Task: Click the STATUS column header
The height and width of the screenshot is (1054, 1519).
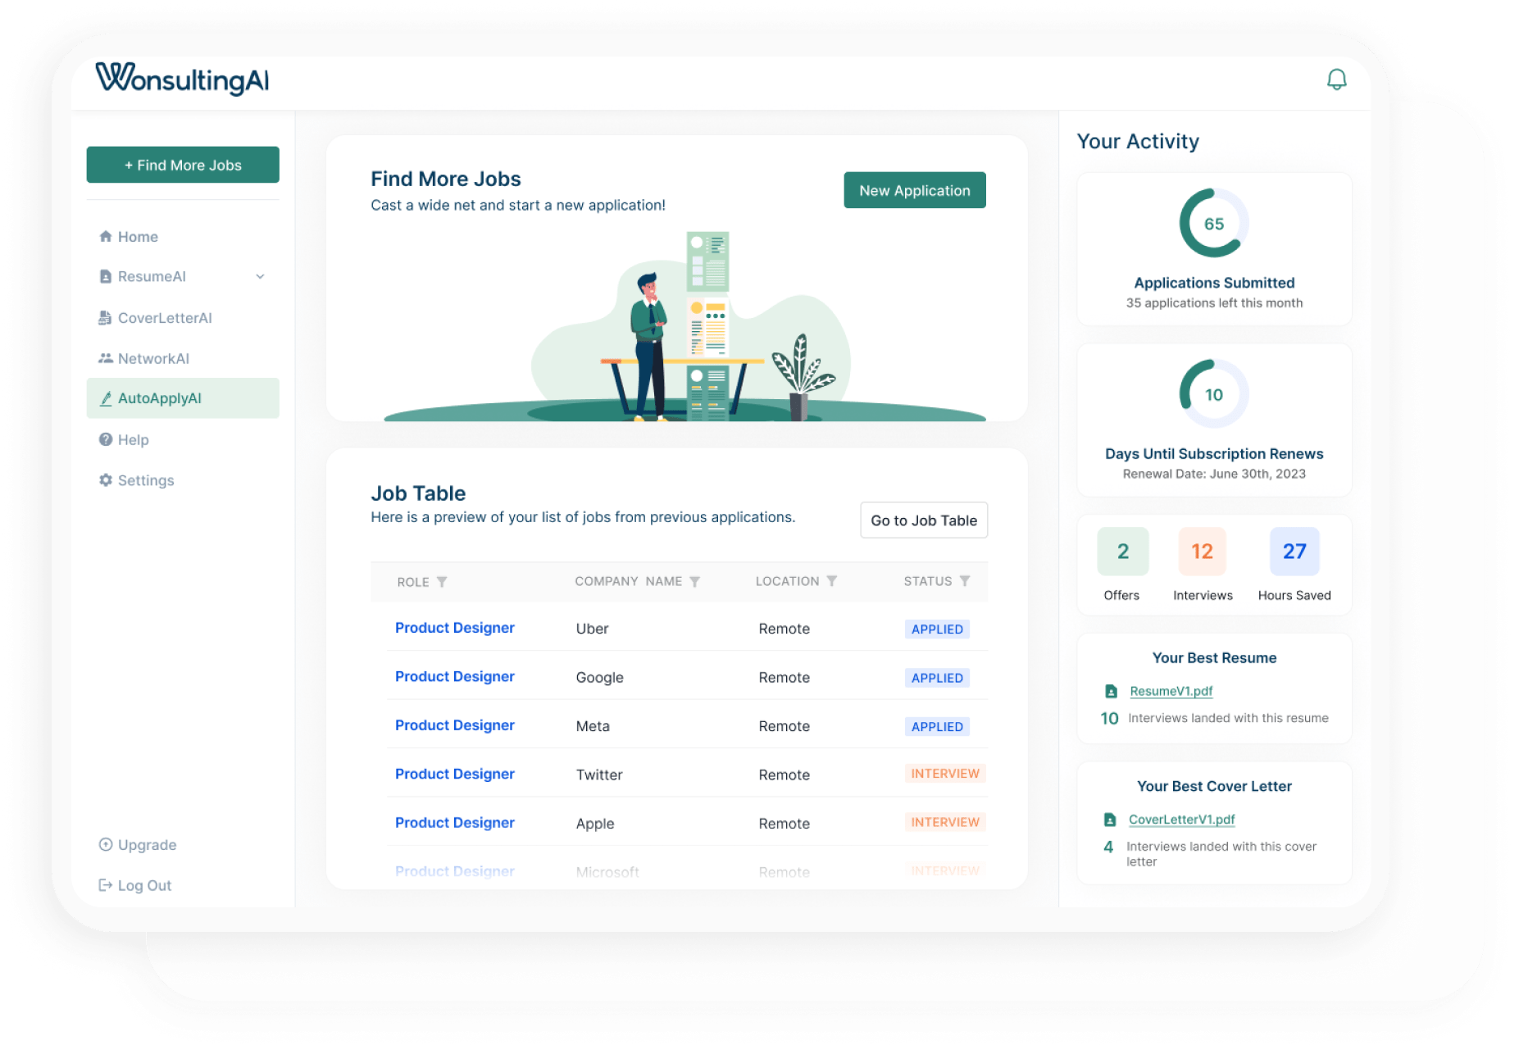Action: point(928,581)
